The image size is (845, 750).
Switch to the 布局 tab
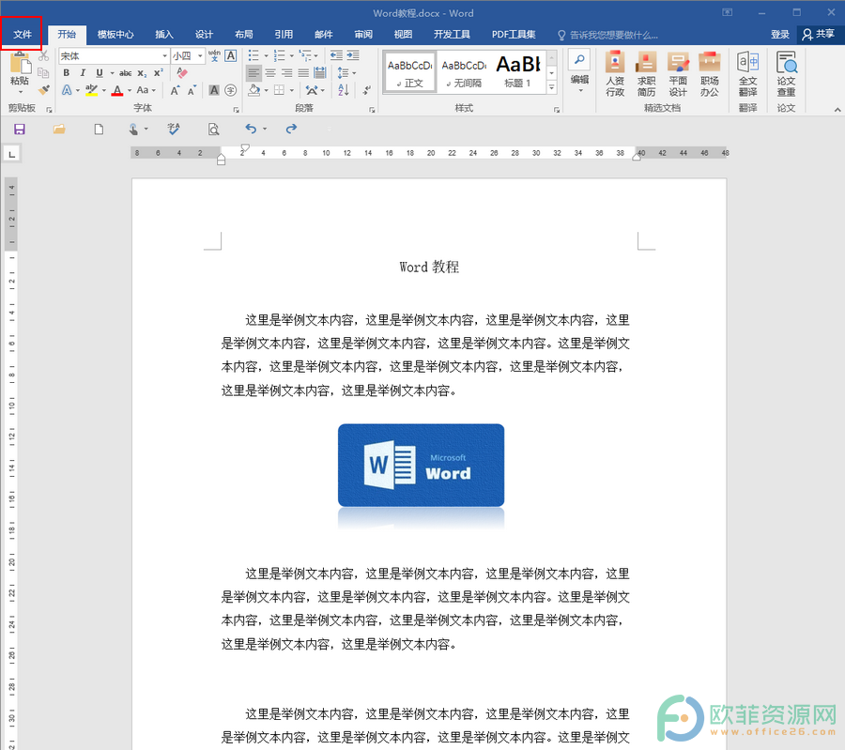tap(243, 35)
